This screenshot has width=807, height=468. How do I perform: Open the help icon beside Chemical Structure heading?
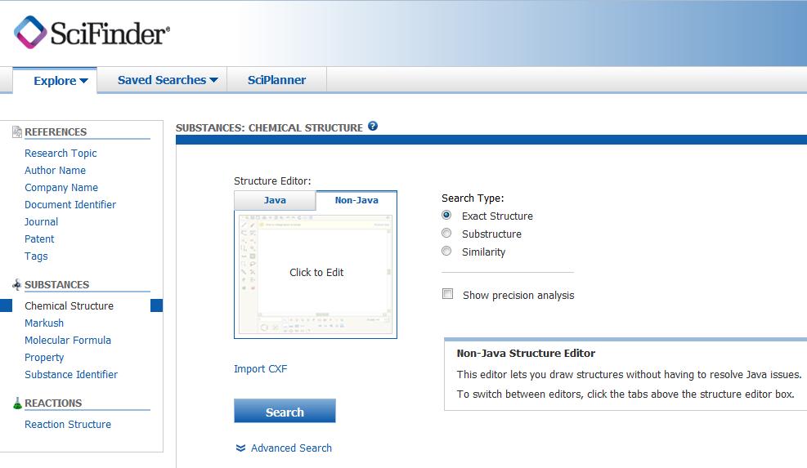tap(373, 126)
